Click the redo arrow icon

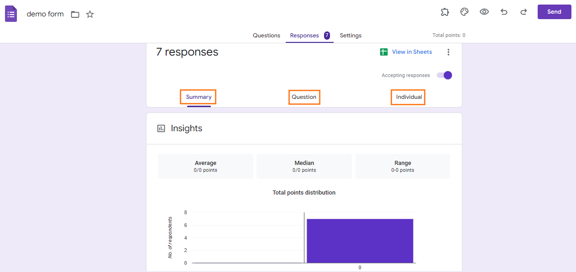(524, 12)
